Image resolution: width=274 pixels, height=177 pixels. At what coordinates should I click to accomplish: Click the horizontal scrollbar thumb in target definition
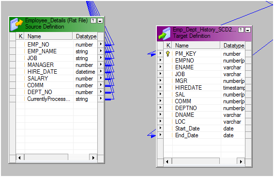[x=196, y=161]
